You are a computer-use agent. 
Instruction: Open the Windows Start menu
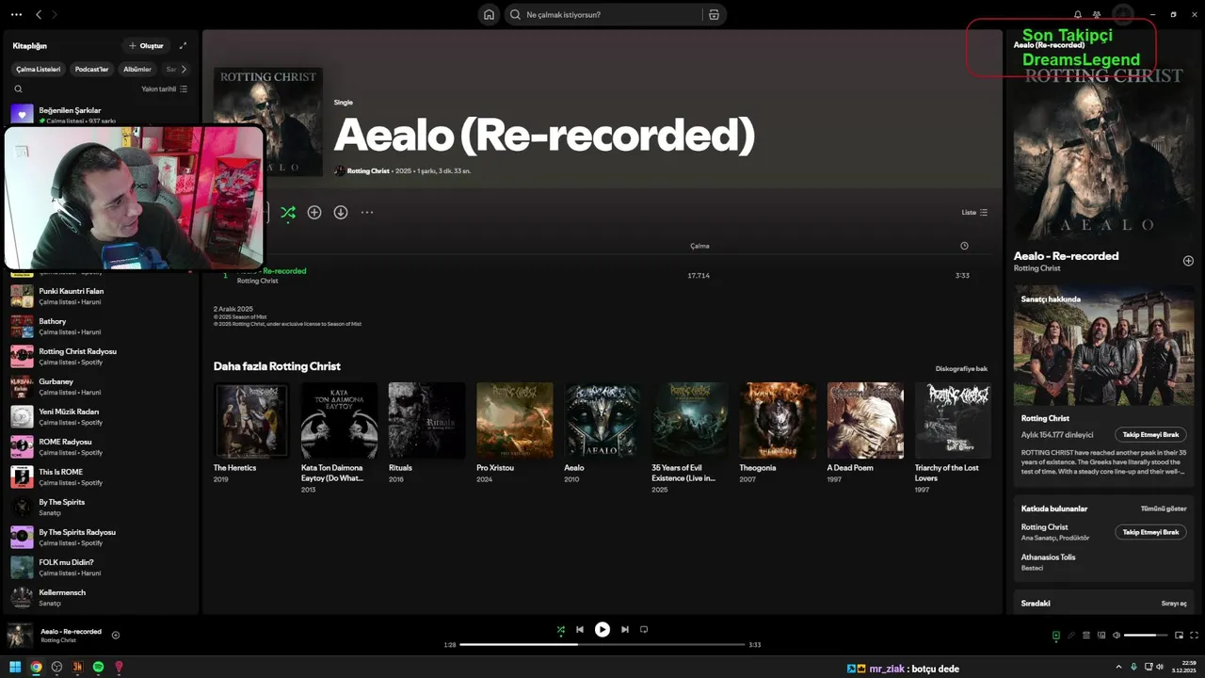[15, 667]
